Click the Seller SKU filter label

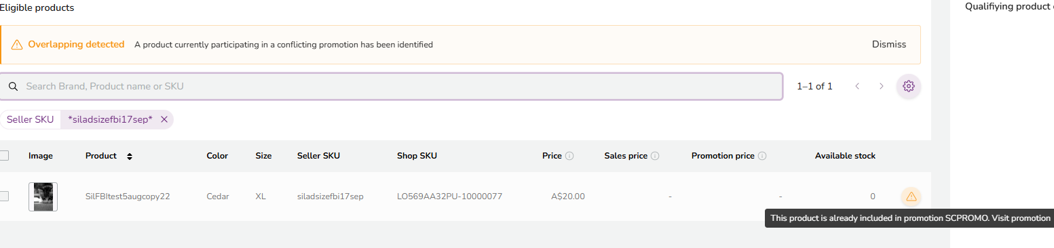(30, 119)
